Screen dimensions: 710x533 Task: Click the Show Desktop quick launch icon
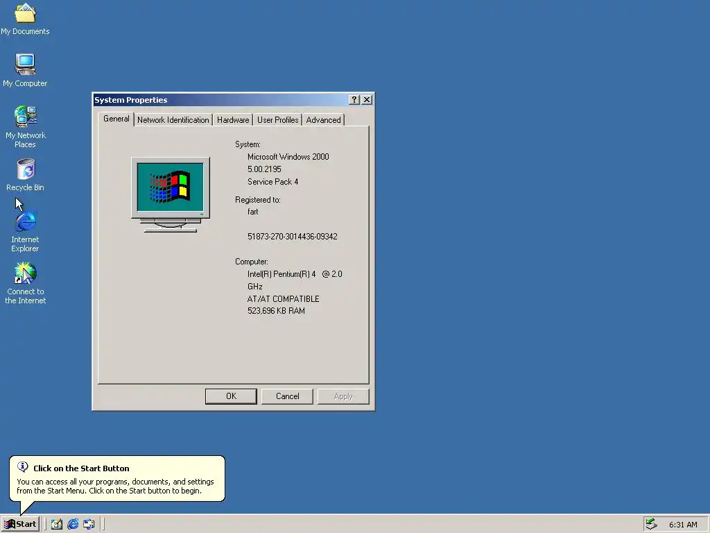(x=57, y=524)
